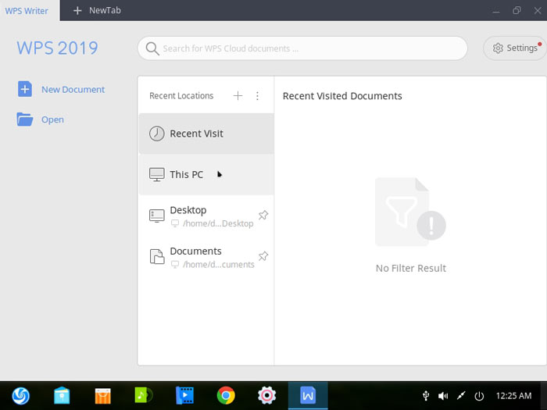This screenshot has width=547, height=410.
Task: Select the Recent Visit clock entry
Action: (206, 134)
